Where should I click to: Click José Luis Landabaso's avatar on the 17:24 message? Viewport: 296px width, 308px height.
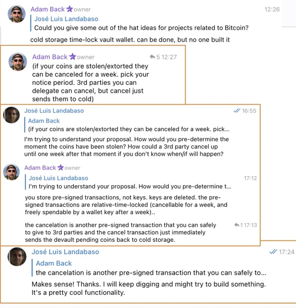click(x=17, y=256)
